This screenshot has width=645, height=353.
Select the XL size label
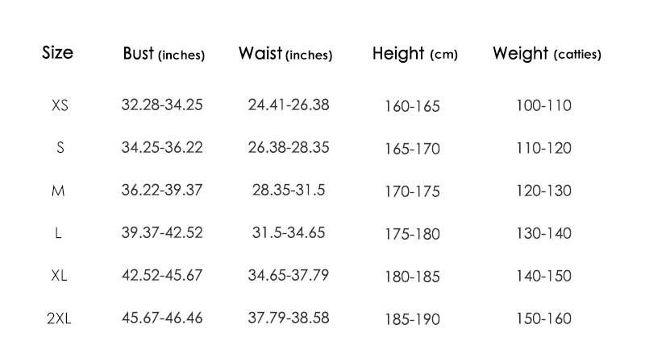[59, 276]
